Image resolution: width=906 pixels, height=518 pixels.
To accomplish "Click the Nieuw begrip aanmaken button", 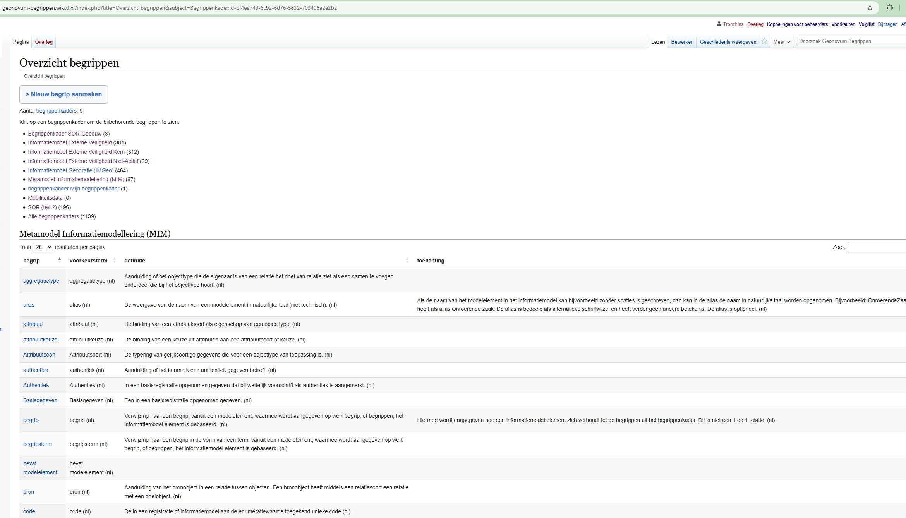I will coord(63,94).
